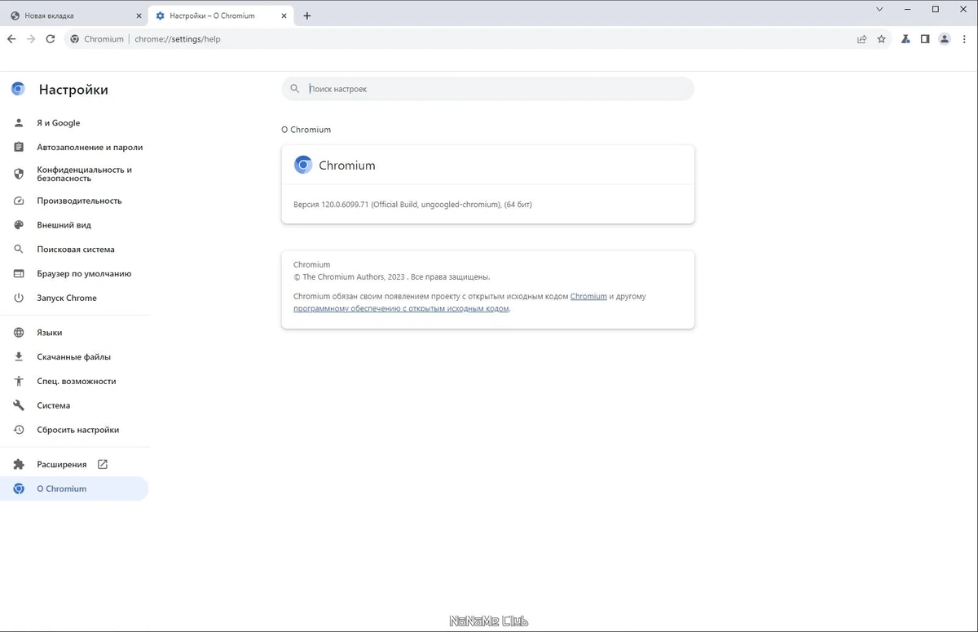Click the power icon beside Запуск Chrome
This screenshot has height=632, width=978.
tap(19, 298)
